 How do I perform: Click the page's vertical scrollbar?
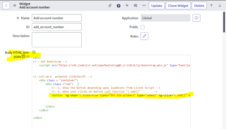coord(224,22)
